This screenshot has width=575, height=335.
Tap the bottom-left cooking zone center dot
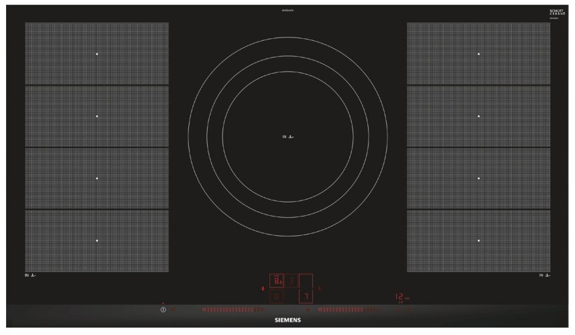(x=97, y=241)
